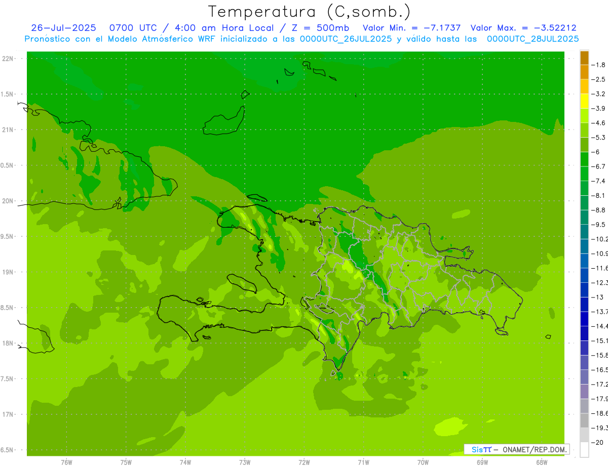Click the 'Valor Min. = -7.1737' readout
This screenshot has width=608, height=469.
click(412, 28)
